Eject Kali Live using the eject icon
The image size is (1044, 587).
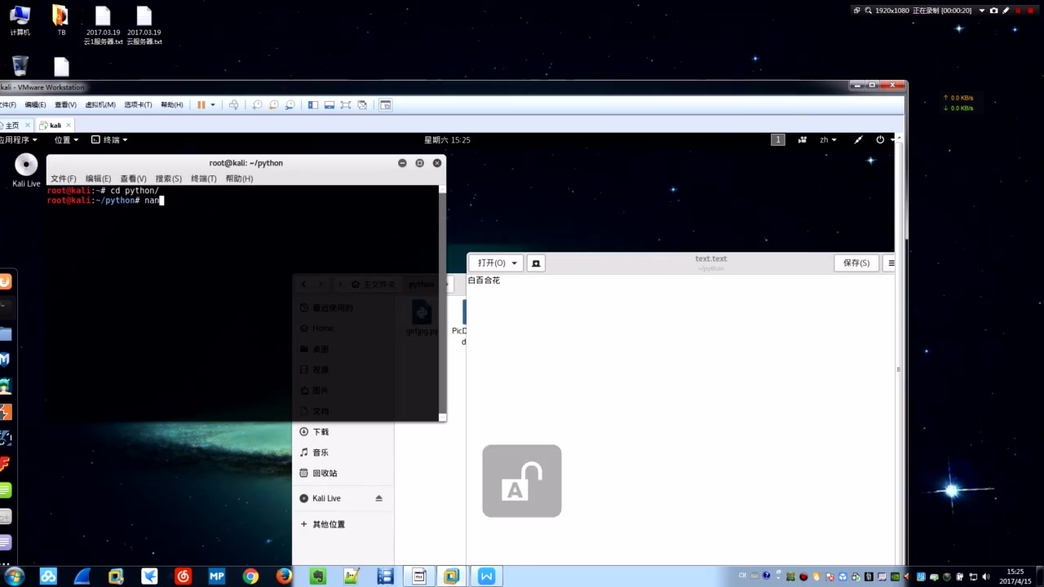coord(378,498)
